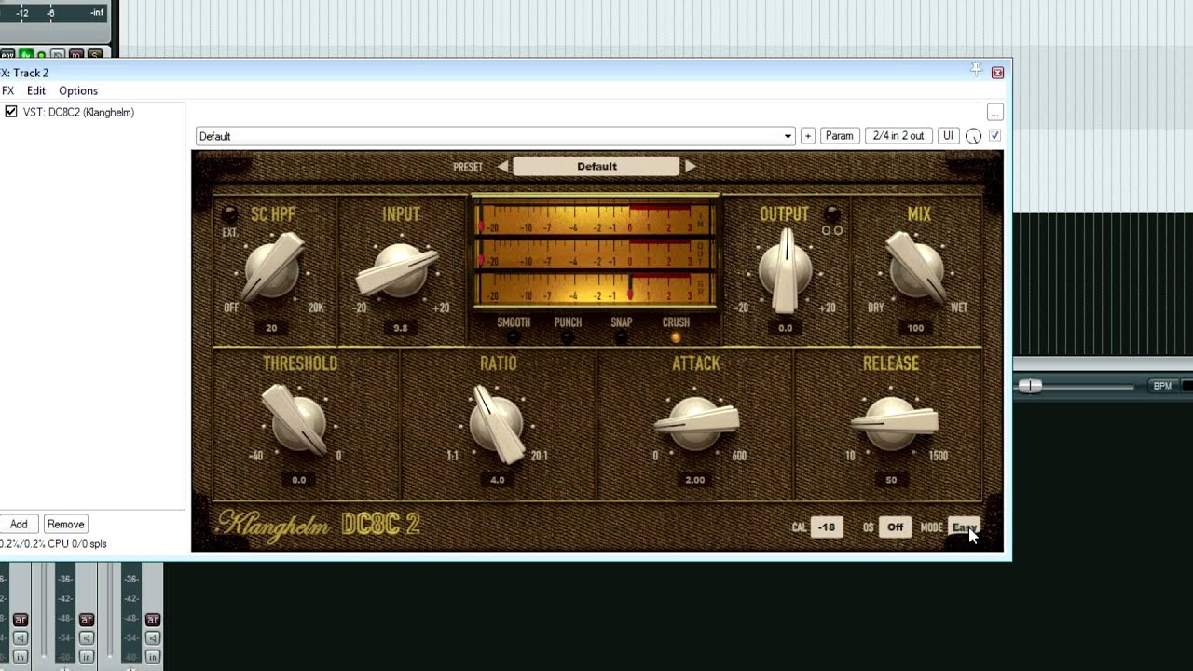Viewport: 1193px width, 671px height.
Task: Click the Add FX button
Action: click(x=19, y=524)
